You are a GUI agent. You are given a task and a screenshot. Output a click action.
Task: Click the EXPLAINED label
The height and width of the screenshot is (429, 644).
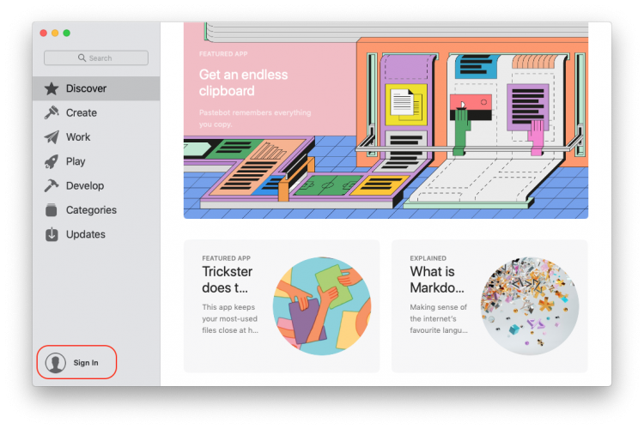tap(428, 258)
